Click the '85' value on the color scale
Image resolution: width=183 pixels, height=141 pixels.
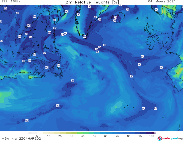[x=129, y=136]
